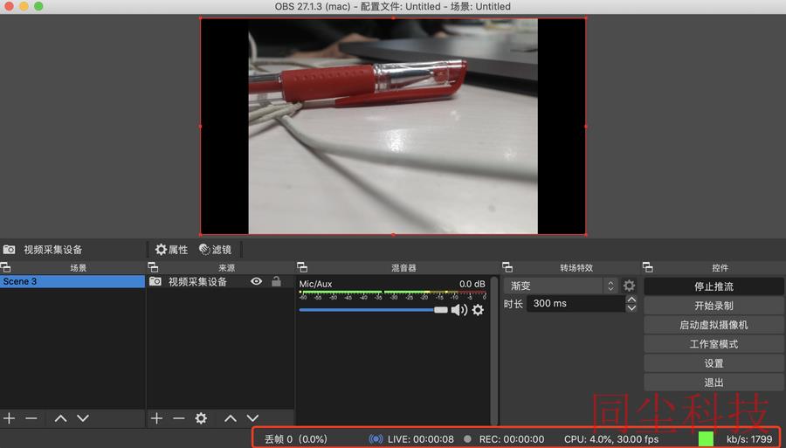Click 停止推流 to stop streaming
The width and height of the screenshot is (786, 448).
pos(714,286)
